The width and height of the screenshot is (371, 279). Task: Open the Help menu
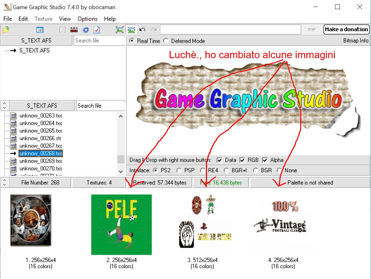[110, 19]
